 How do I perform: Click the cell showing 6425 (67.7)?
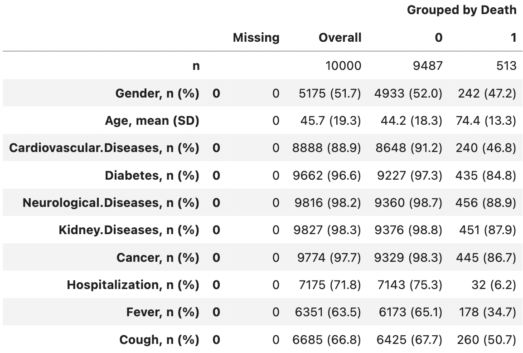coord(409,340)
